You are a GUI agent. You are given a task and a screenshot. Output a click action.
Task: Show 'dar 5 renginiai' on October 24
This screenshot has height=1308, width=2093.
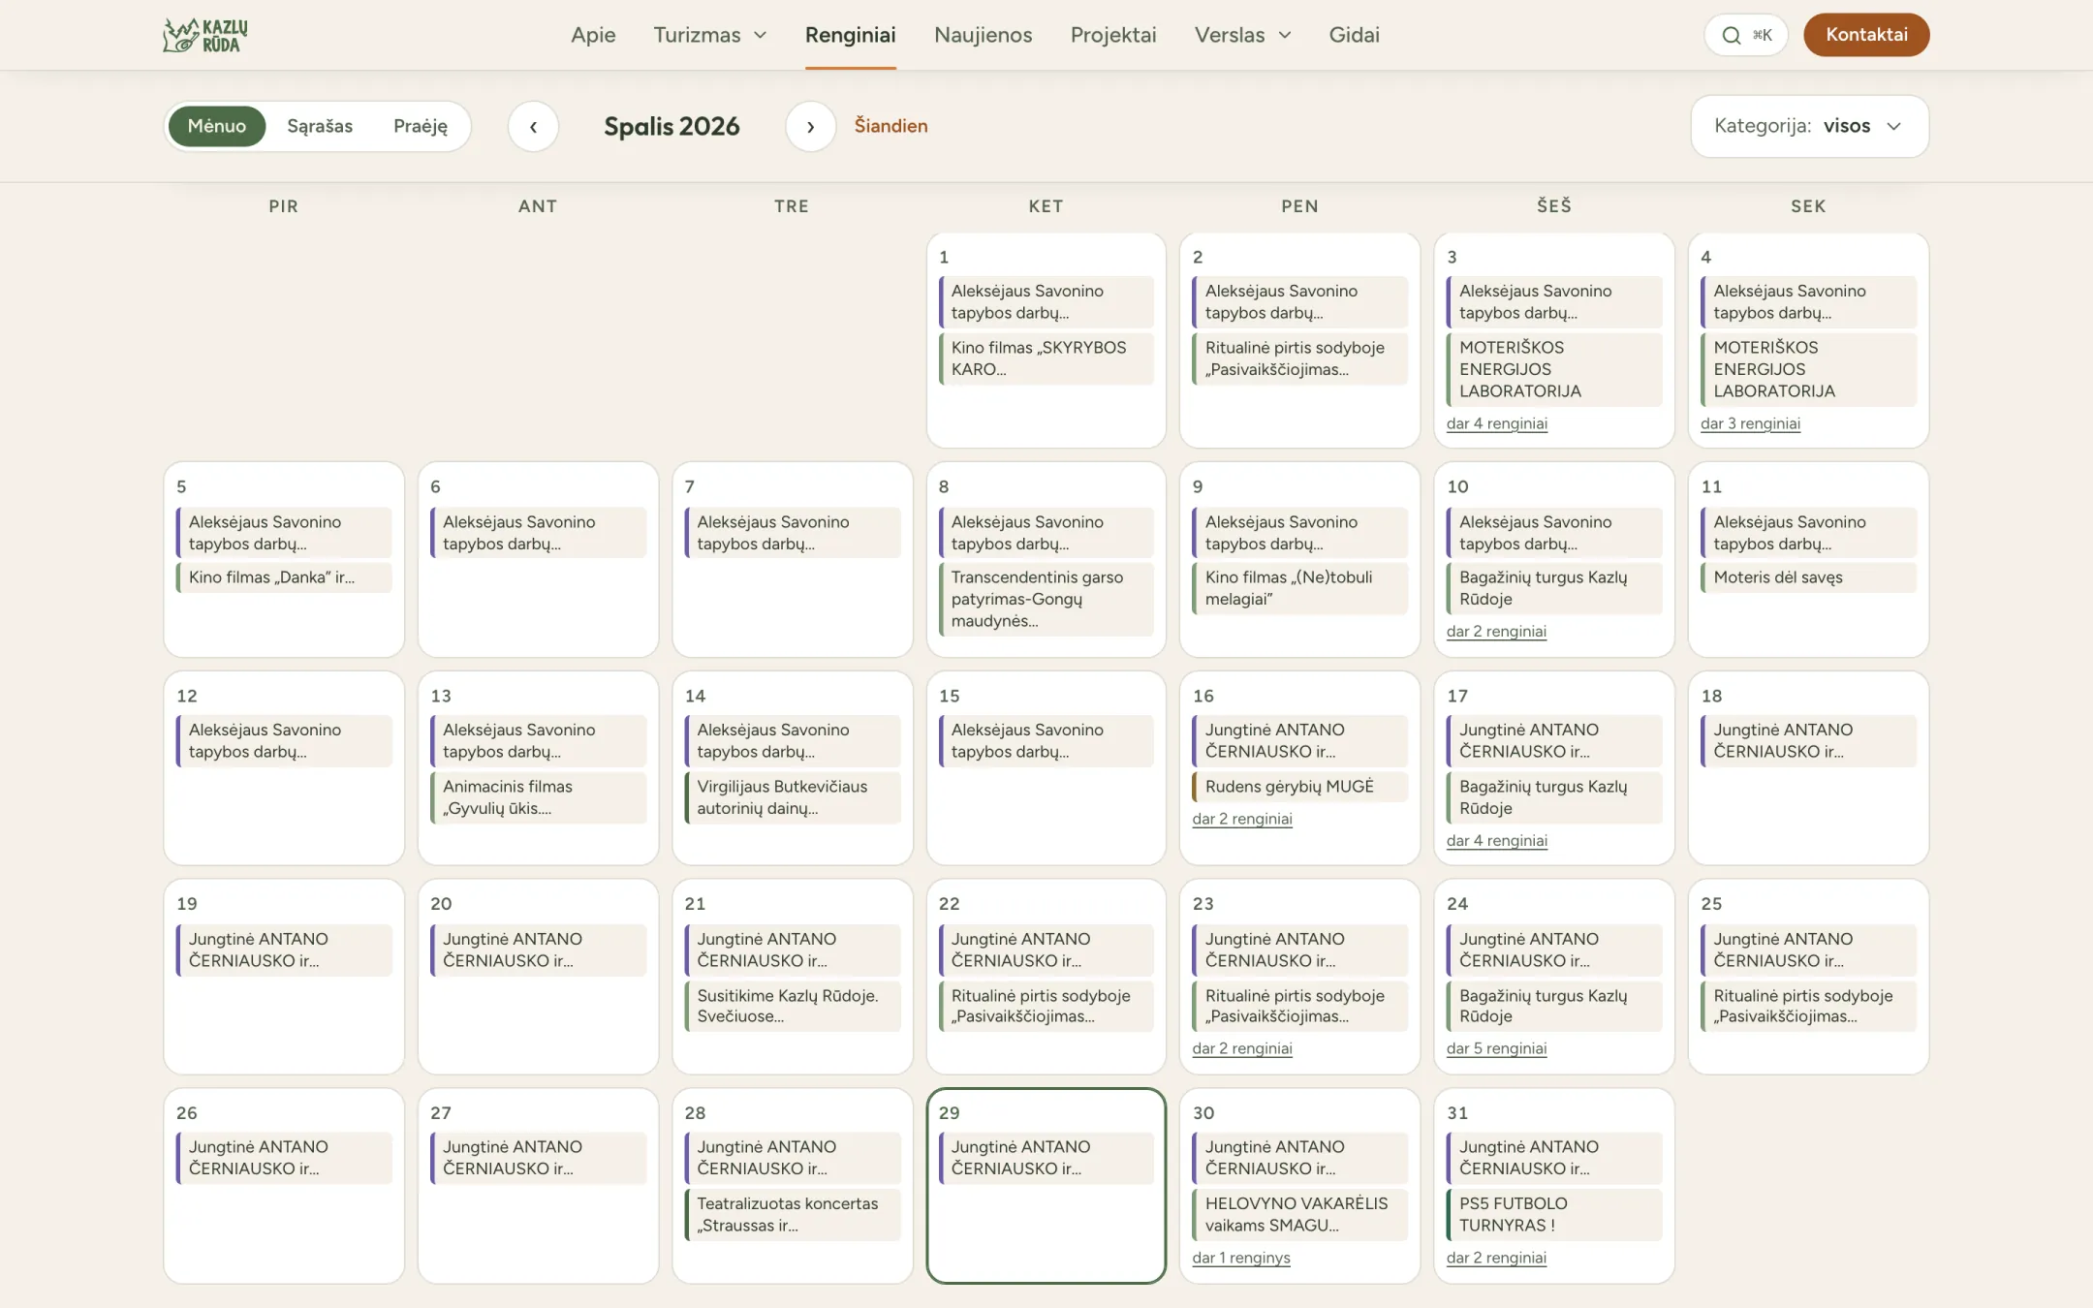tap(1496, 1048)
